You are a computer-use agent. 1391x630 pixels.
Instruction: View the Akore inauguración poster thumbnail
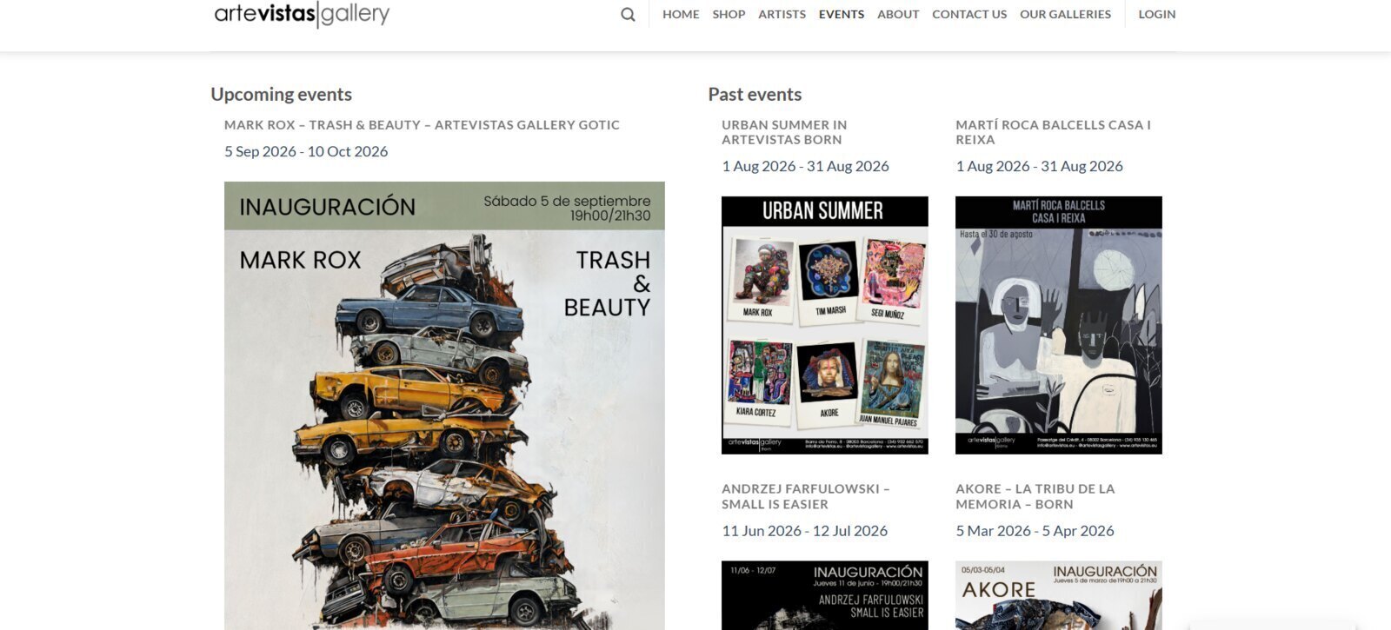pos(1059,595)
